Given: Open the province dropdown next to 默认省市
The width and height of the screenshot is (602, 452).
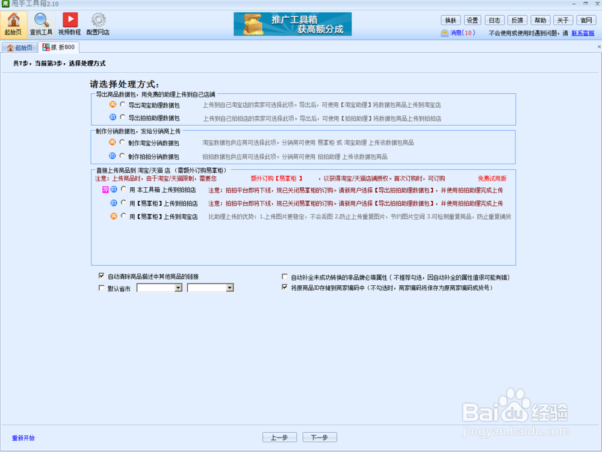Looking at the screenshot, I should pyautogui.click(x=179, y=288).
